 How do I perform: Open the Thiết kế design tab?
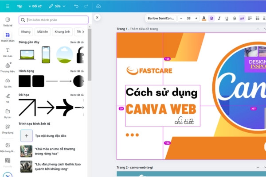[x=8, y=22]
